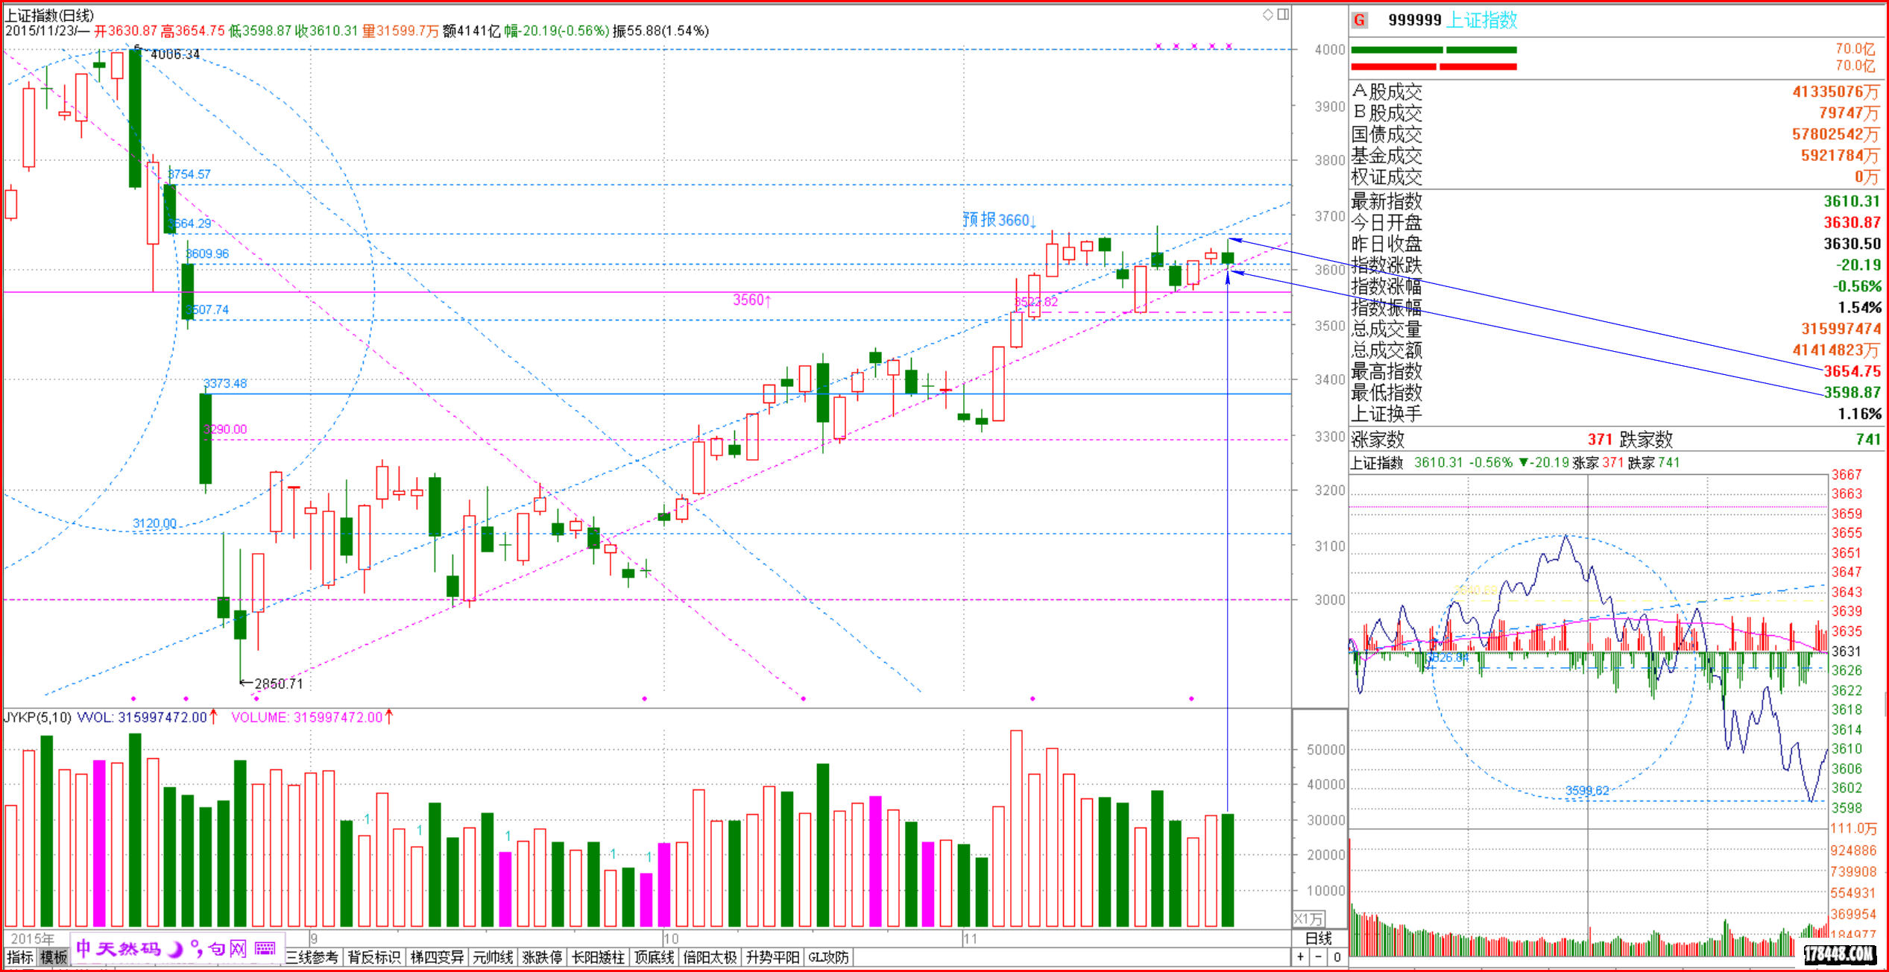Click the 指数振幅 value 1.54%
The image size is (1889, 972).
[1859, 307]
